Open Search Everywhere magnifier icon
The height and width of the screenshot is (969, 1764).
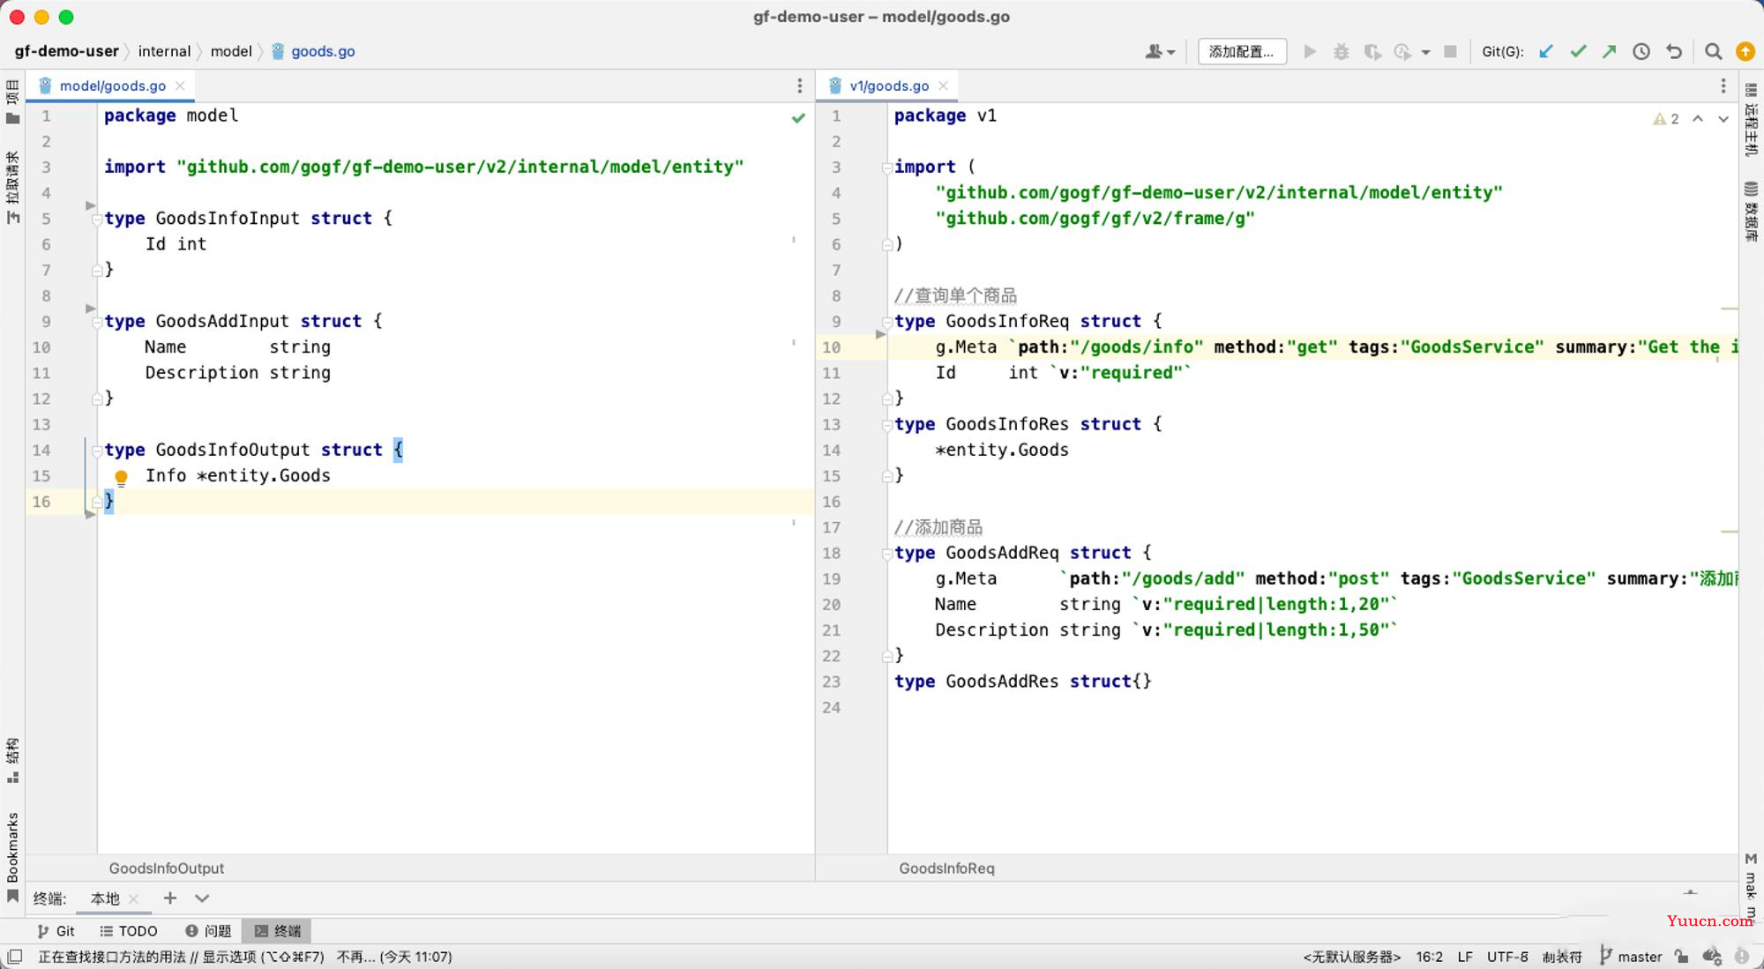[1713, 52]
